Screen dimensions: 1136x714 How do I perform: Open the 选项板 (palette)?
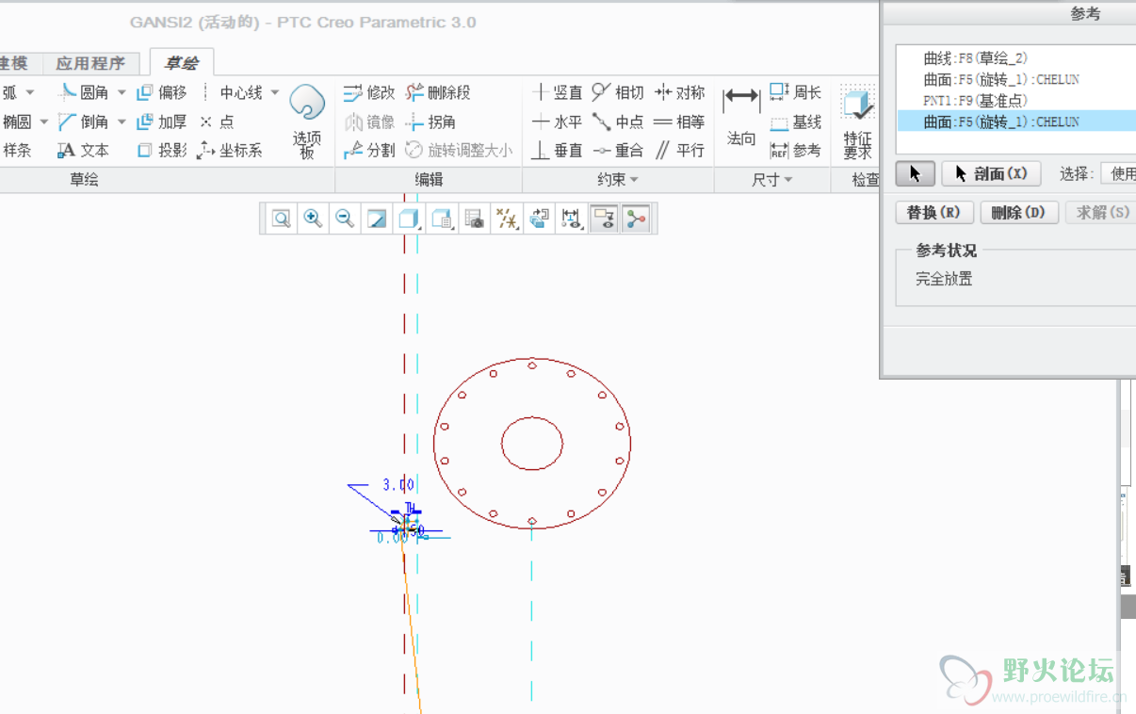(x=307, y=122)
